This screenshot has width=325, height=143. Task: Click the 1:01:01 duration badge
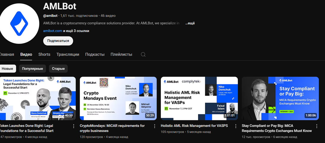click(230, 115)
